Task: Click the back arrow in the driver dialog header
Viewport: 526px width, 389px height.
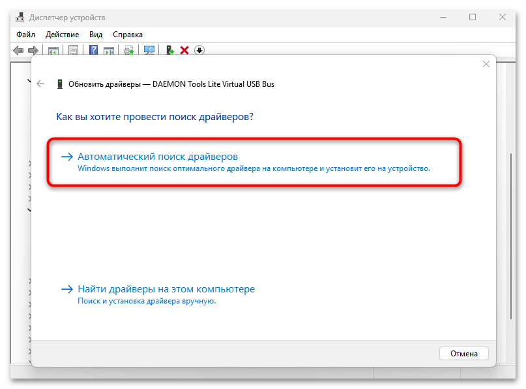Action: [x=41, y=84]
